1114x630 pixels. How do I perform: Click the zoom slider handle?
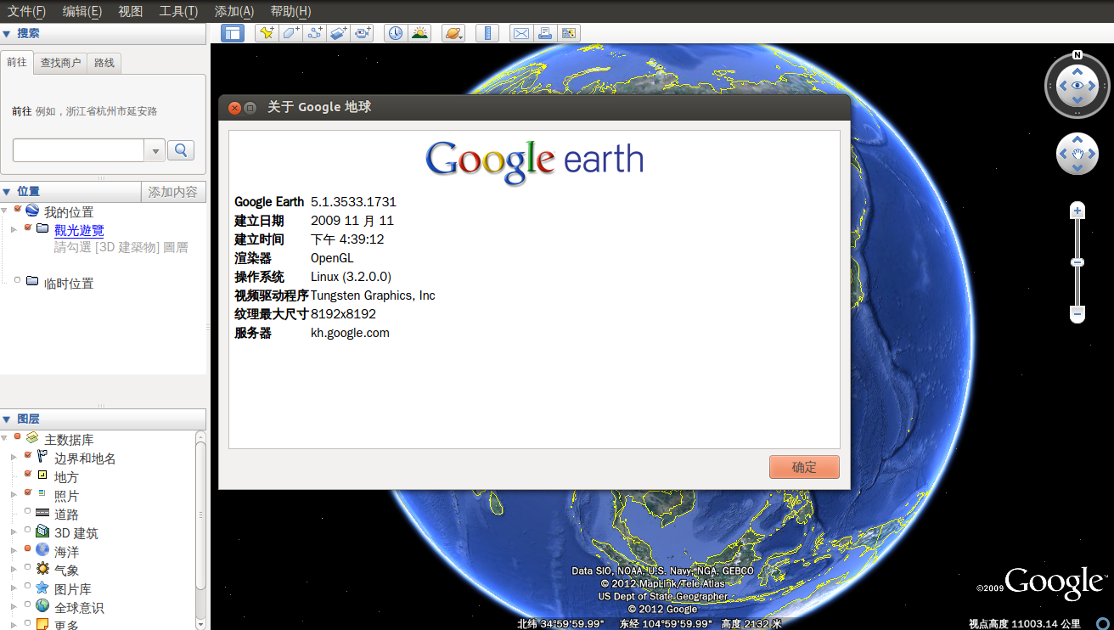[x=1077, y=262]
